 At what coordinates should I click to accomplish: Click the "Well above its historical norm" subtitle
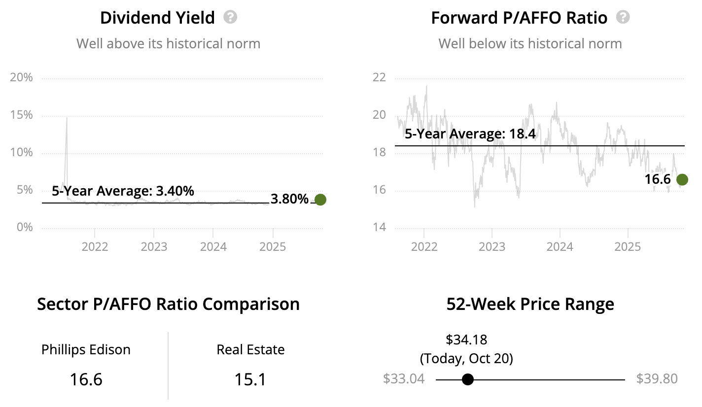[x=168, y=43]
